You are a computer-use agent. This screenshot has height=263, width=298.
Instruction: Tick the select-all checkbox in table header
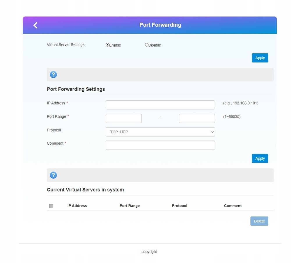click(51, 206)
